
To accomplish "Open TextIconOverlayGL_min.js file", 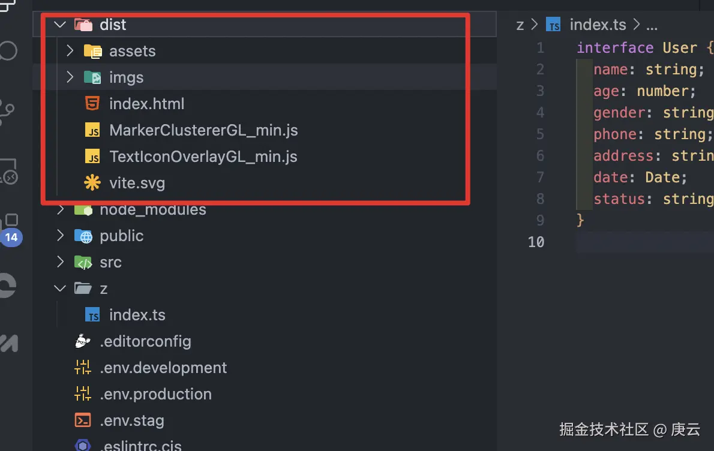I will pos(203,157).
